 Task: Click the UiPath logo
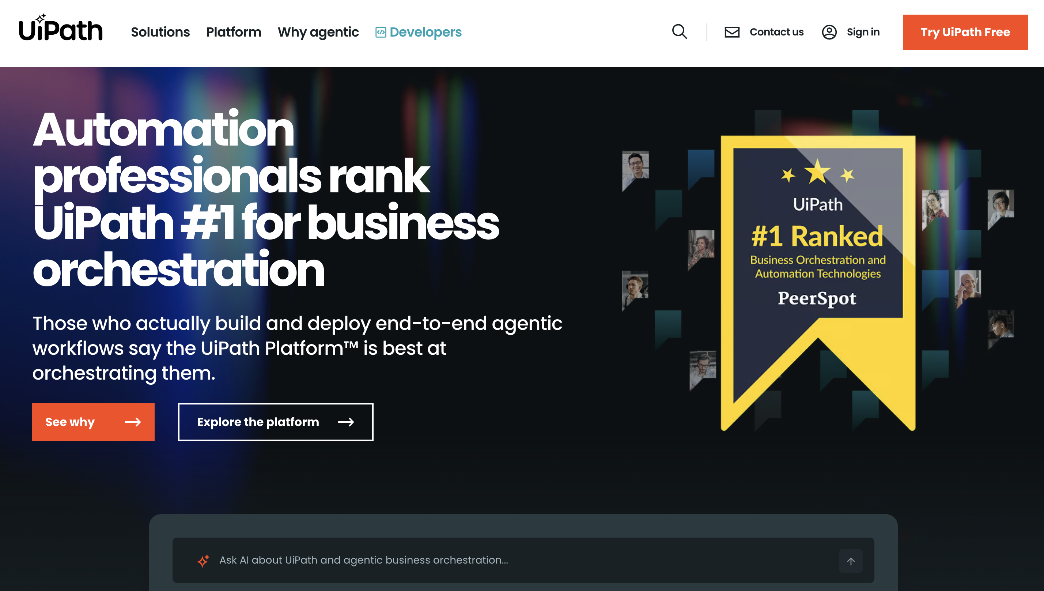[61, 29]
